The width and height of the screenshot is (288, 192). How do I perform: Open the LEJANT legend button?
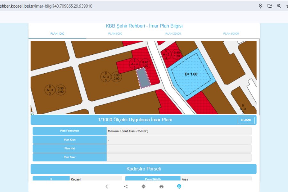[246, 120]
